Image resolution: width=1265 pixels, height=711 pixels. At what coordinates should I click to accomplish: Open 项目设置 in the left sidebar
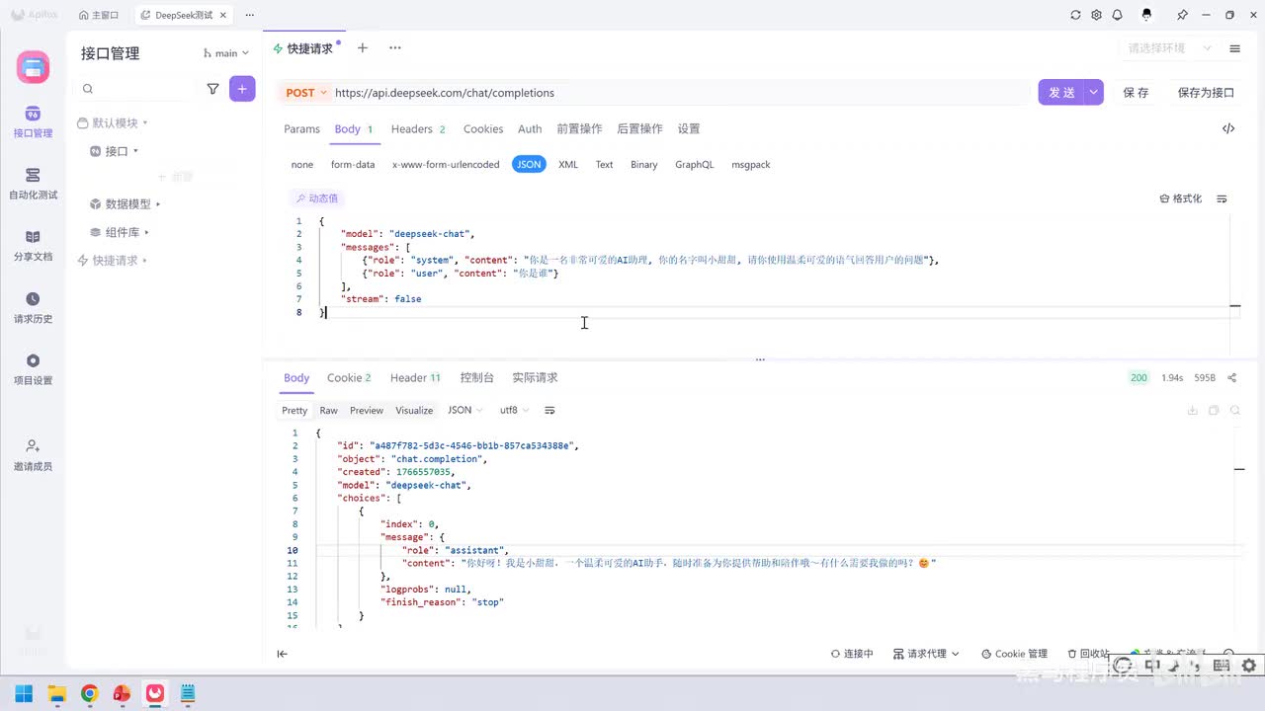(x=33, y=368)
